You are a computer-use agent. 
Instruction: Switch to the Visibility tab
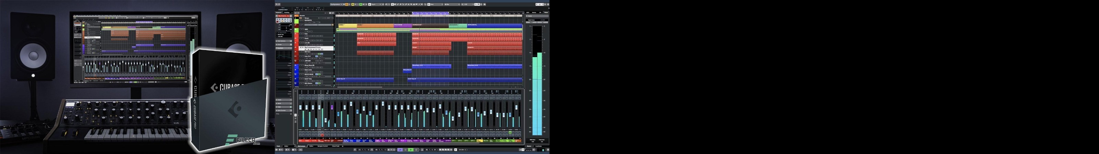(x=287, y=12)
